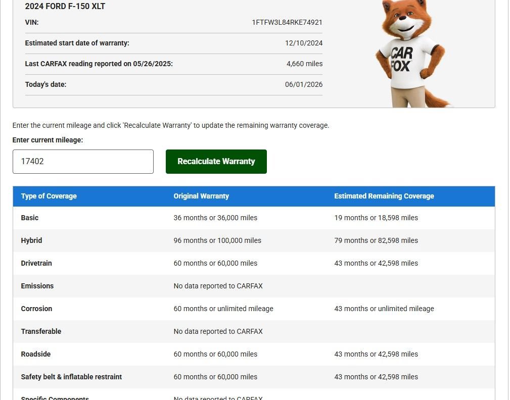Click the Recalculate Warranty button

point(216,162)
